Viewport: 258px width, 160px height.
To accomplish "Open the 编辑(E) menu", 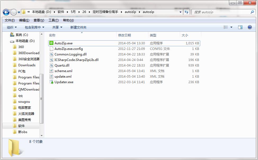I will click(24, 20).
